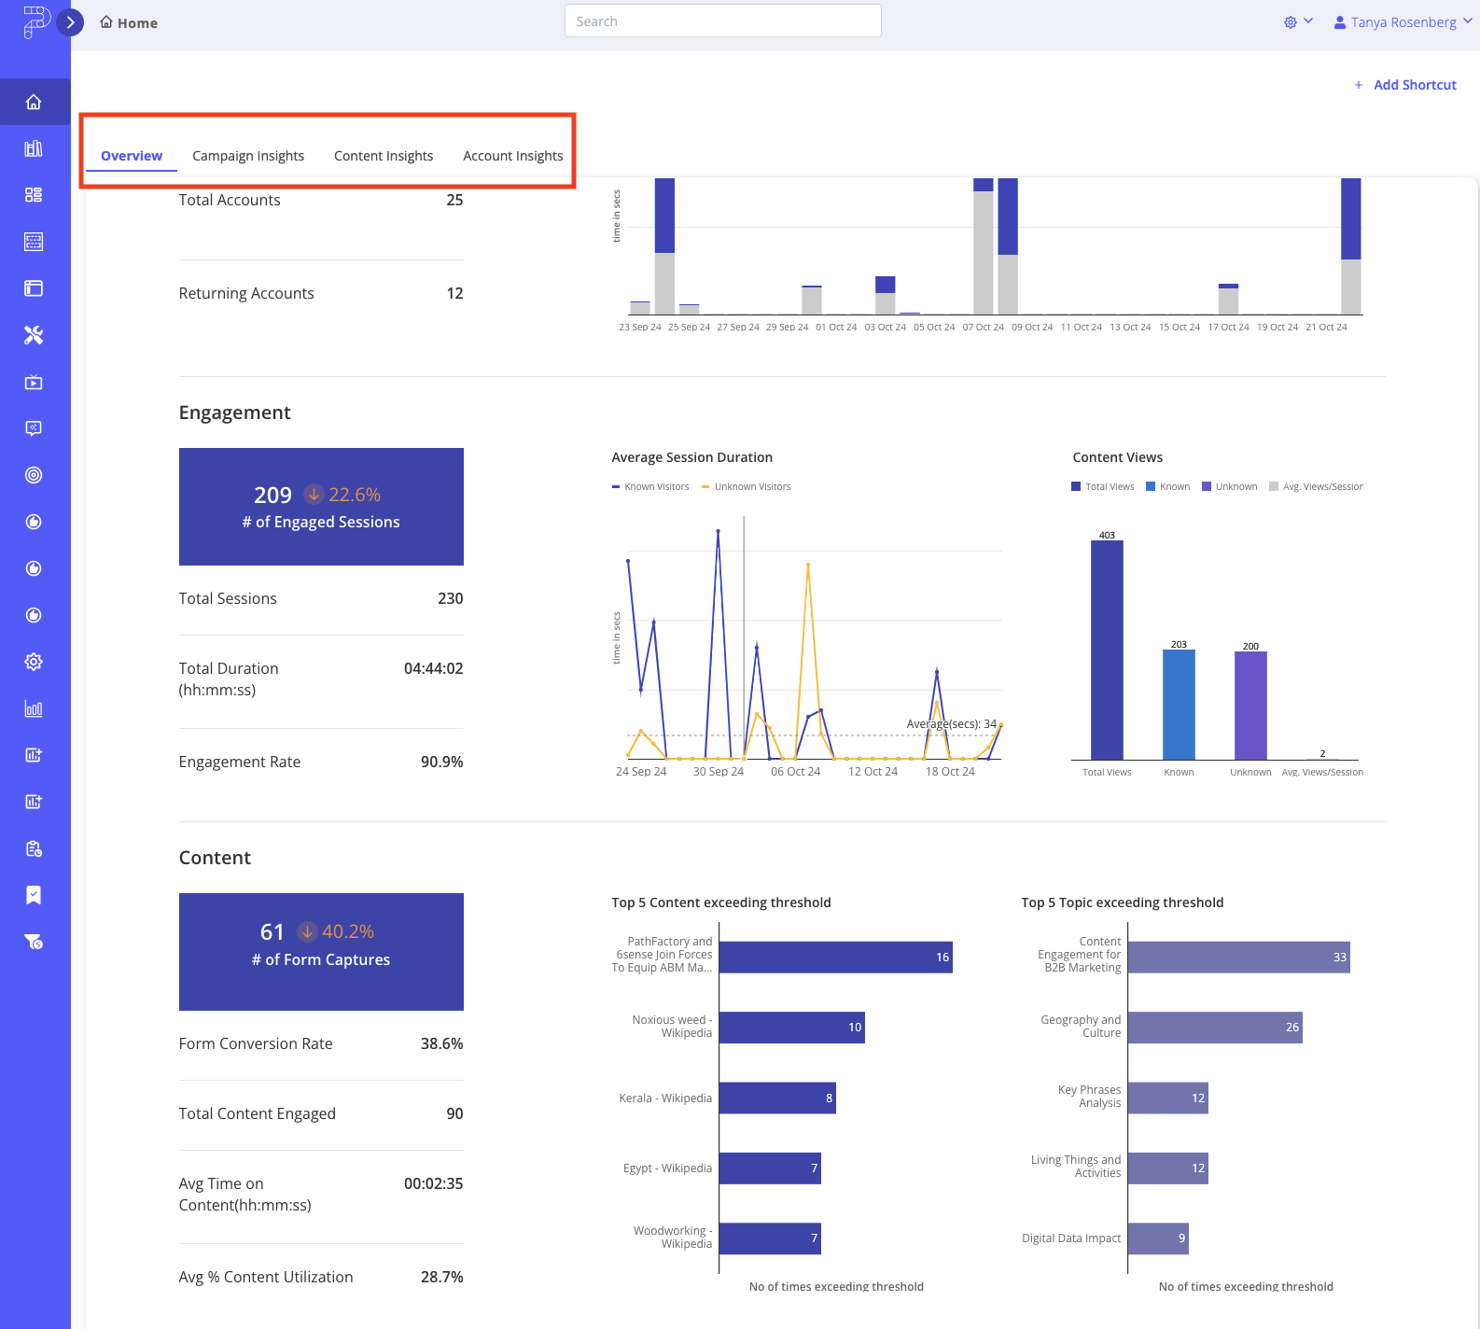
Task: Click the Add Shortcut link
Action: coord(1405,85)
